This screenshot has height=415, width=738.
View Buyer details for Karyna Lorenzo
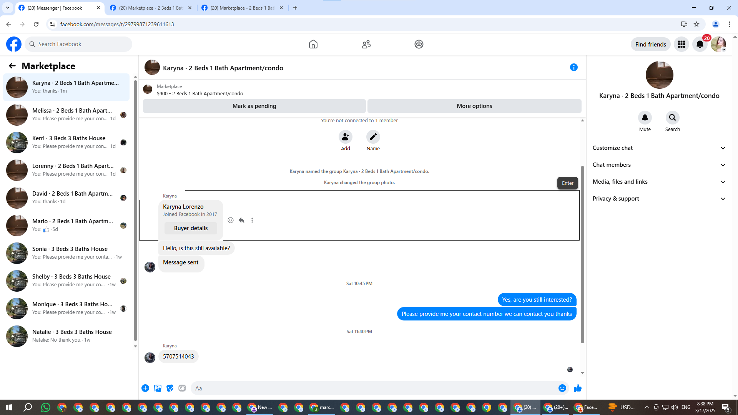(191, 228)
